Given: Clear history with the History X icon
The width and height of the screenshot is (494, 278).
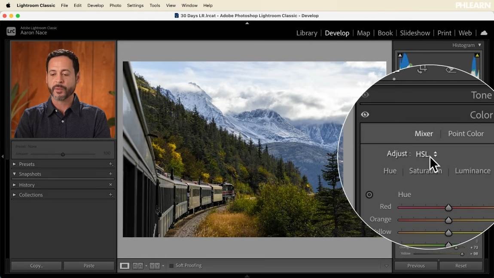Looking at the screenshot, I should click(x=110, y=185).
